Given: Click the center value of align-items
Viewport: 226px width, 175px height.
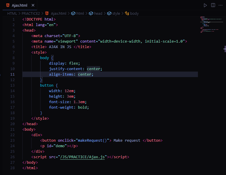Looking at the screenshot, I should point(84,74).
